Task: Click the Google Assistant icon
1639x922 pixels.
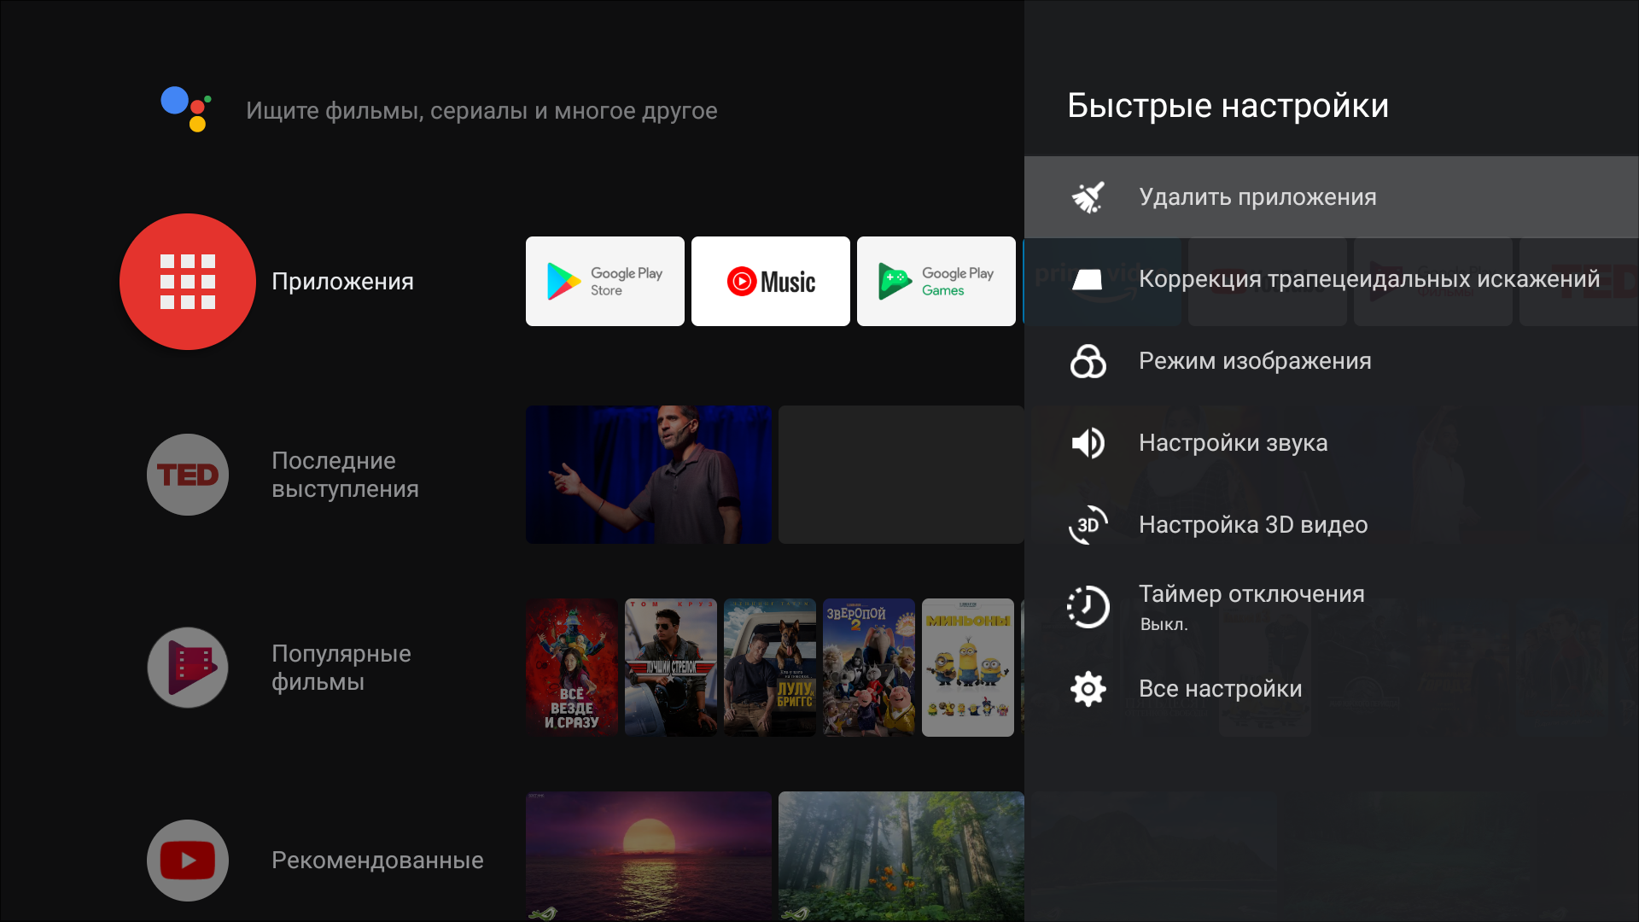Action: point(186,109)
